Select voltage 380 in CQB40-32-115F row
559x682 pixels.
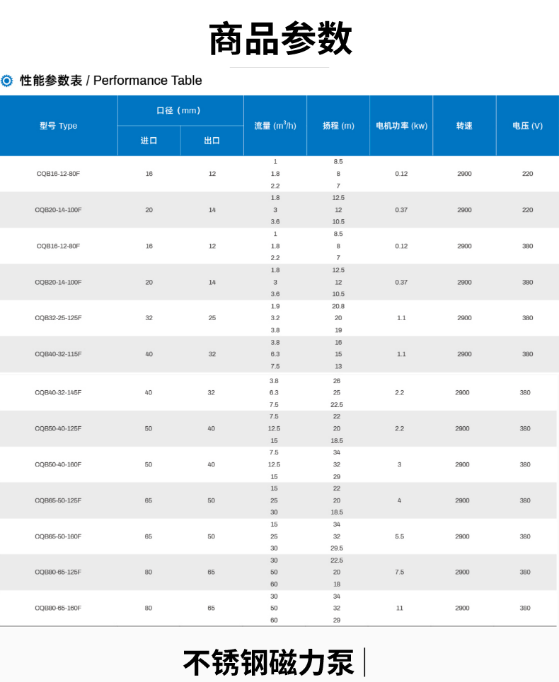coord(528,354)
